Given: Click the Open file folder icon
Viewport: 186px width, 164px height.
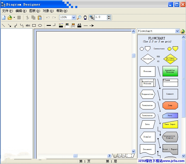Looking at the screenshot, I should point(10,18).
